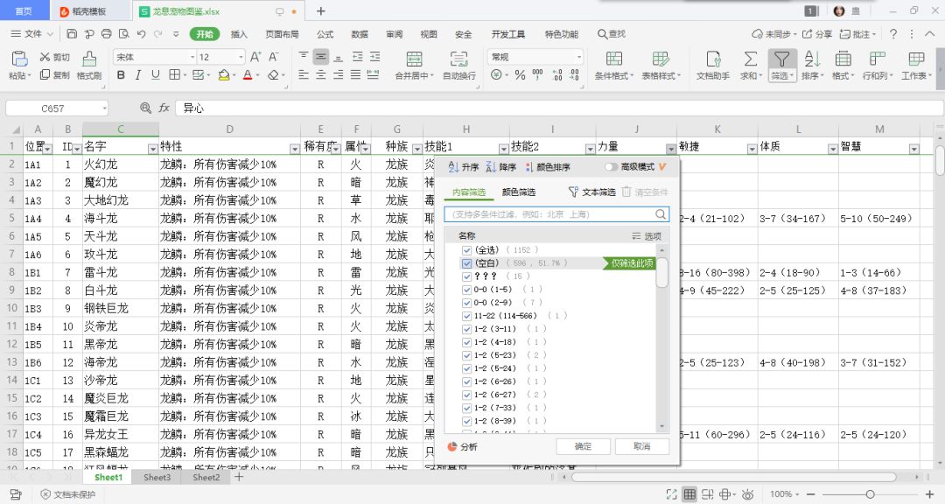Viewport: 945px width, 504px height.
Task: Uncheck the Blank (空白) checkbox
Action: pyautogui.click(x=466, y=262)
